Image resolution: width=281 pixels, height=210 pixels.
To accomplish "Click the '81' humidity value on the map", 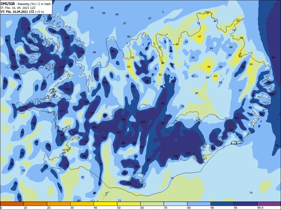I will click(83, 177).
